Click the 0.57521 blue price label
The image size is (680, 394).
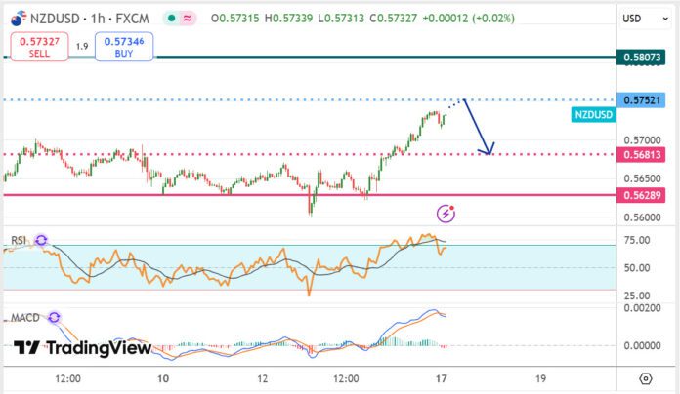(x=641, y=100)
